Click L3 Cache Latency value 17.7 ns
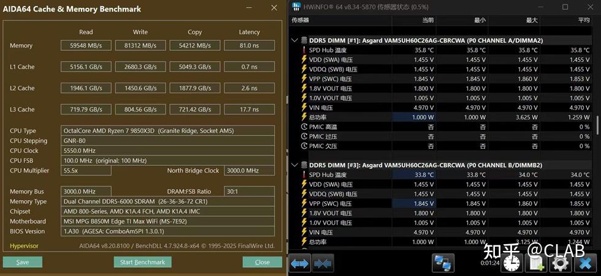Viewport: 601px width, 276px height. tap(249, 110)
